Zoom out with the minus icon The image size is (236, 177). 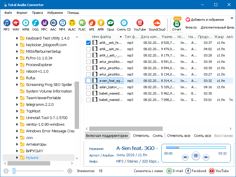click(x=6, y=171)
